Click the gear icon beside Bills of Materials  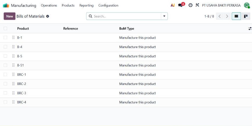coord(47,16)
